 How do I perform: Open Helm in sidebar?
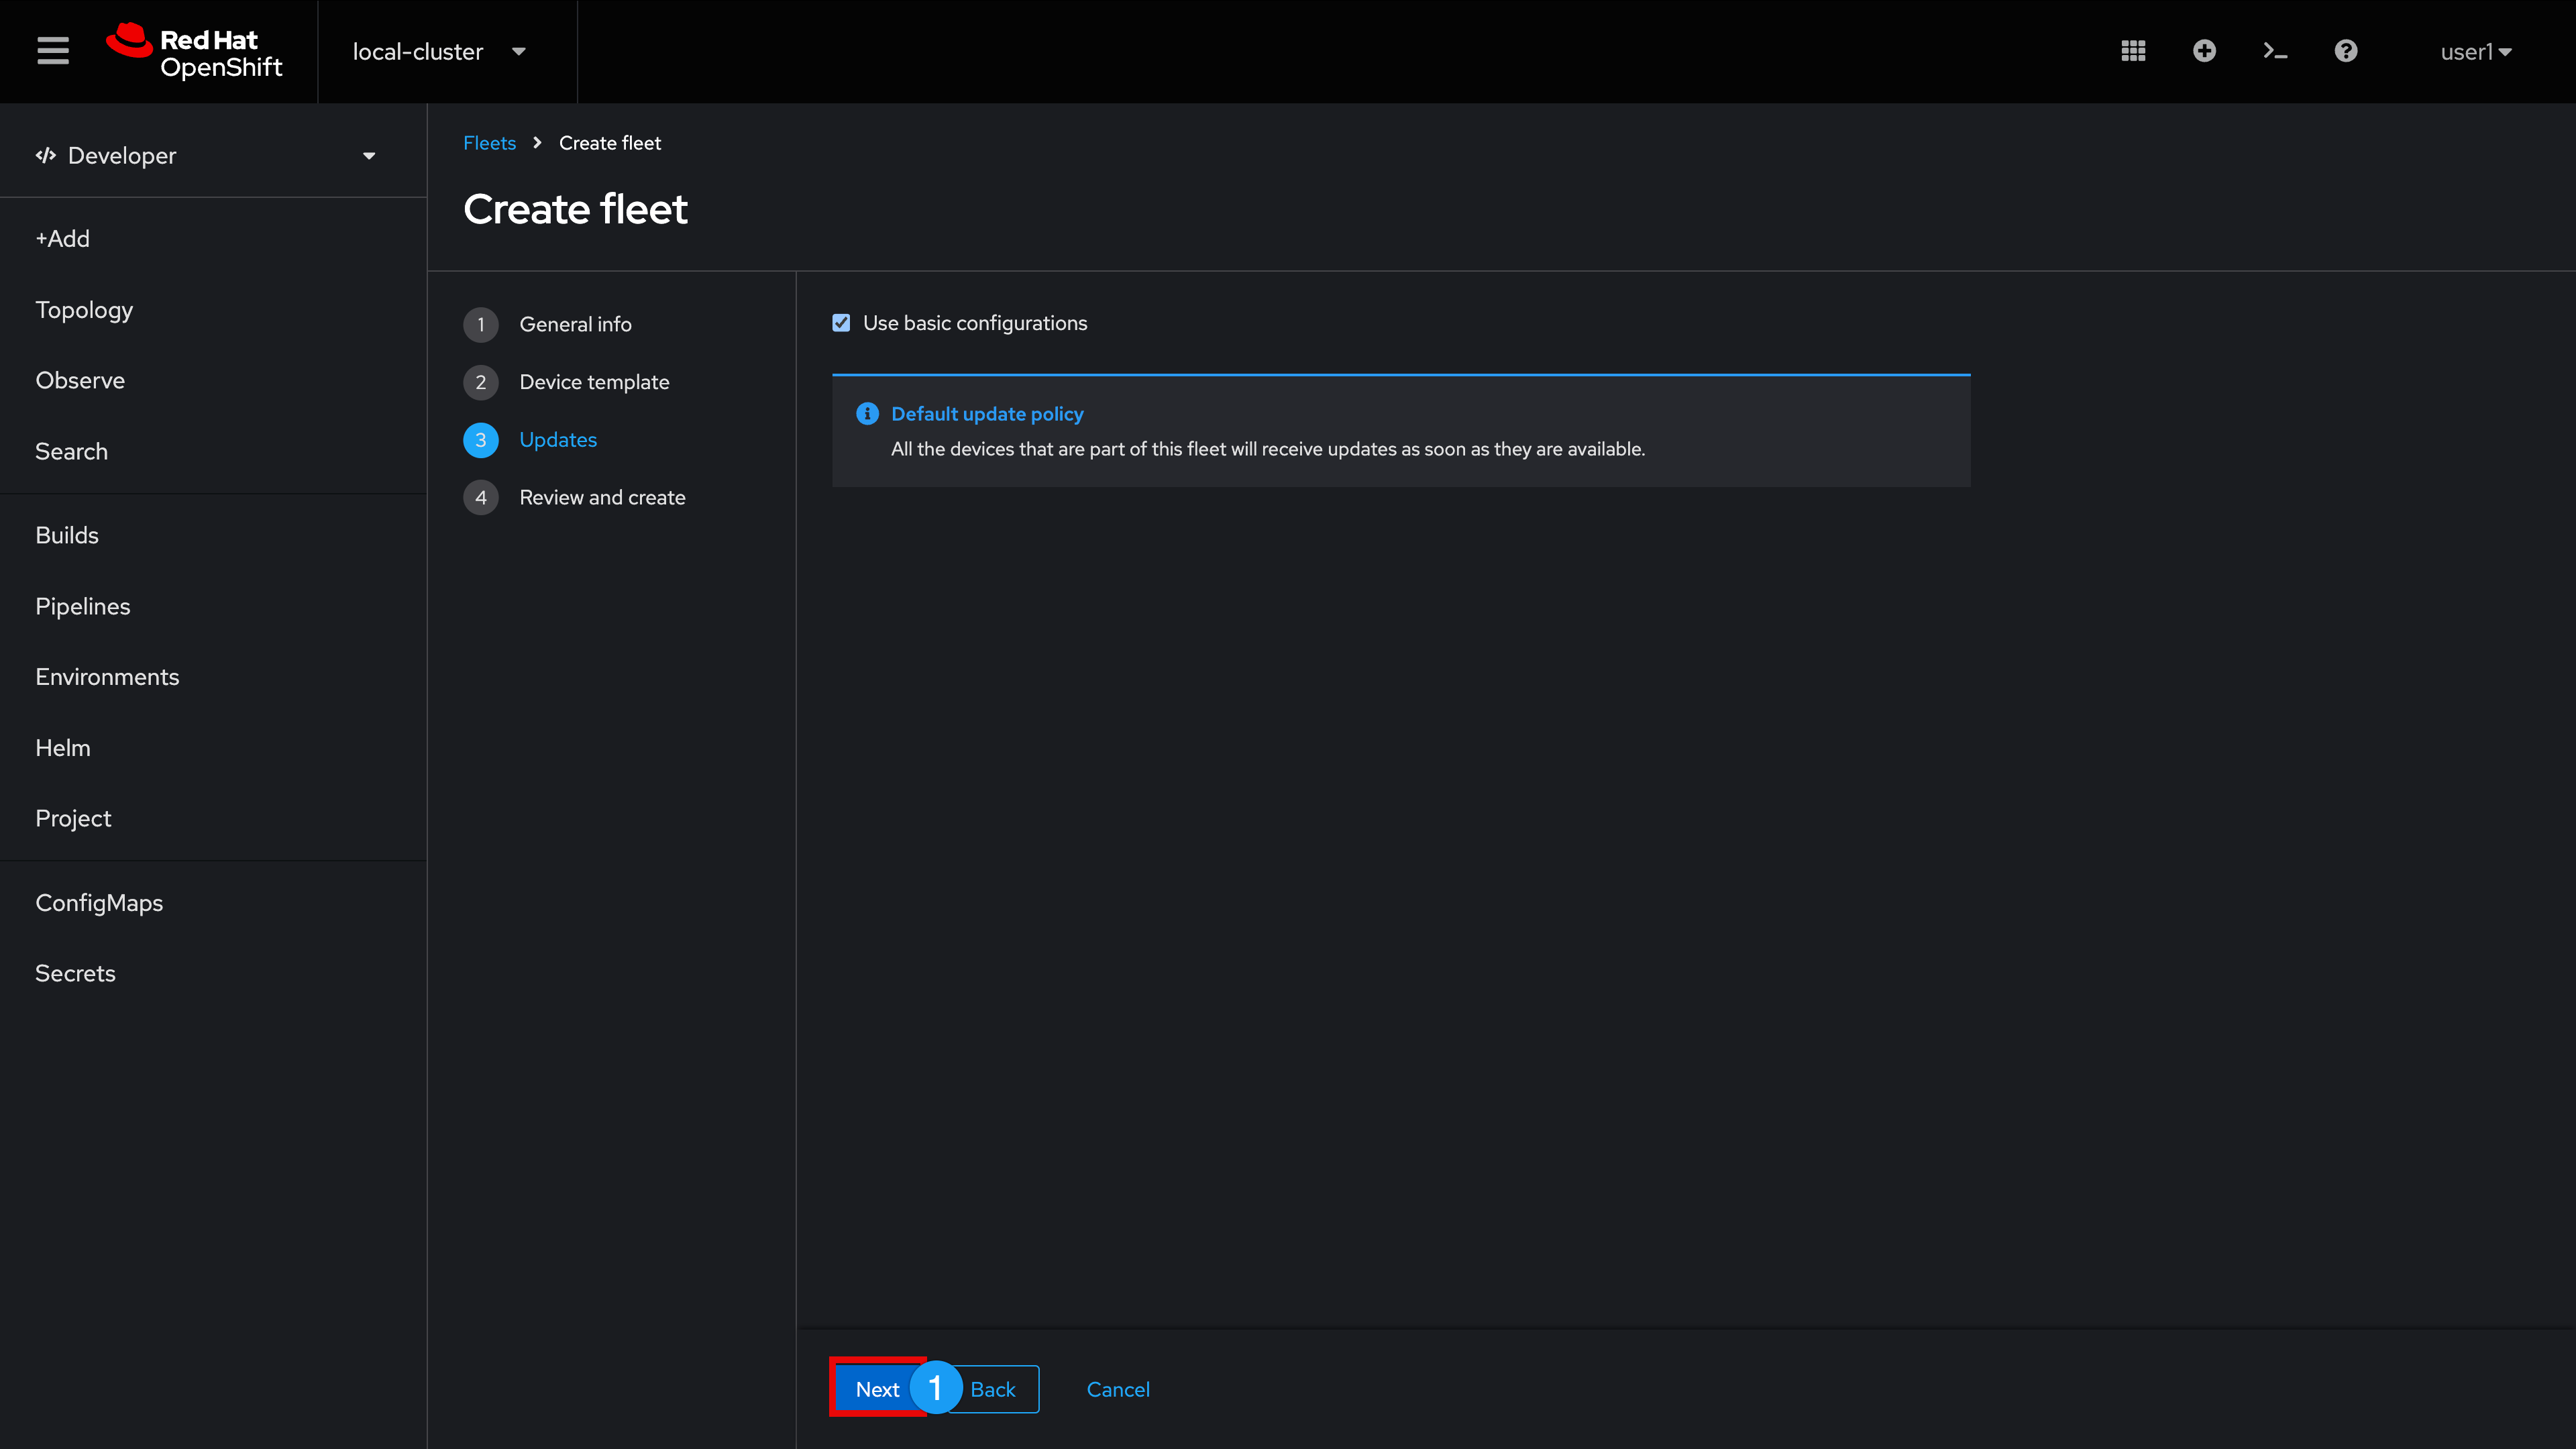click(63, 748)
